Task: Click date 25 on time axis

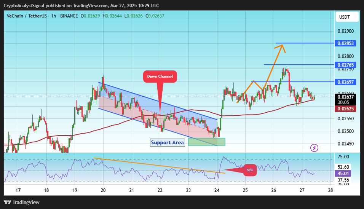Action: (245, 190)
